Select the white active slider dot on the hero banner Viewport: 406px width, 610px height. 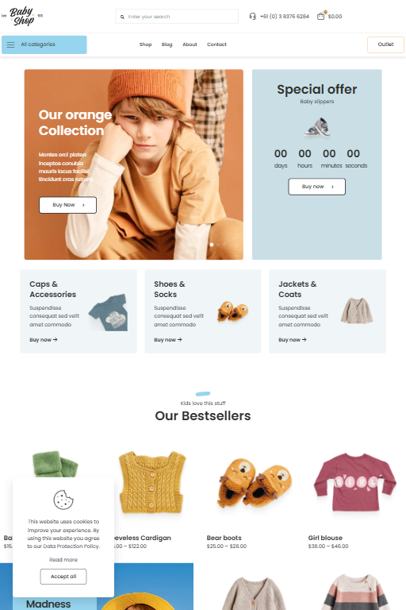tap(212, 245)
